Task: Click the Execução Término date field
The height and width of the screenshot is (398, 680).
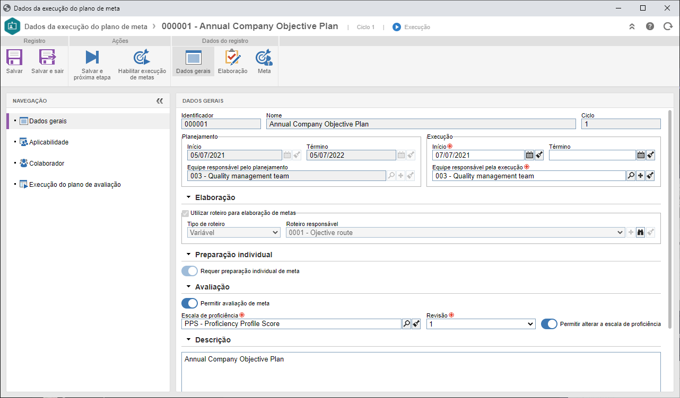Action: 592,155
